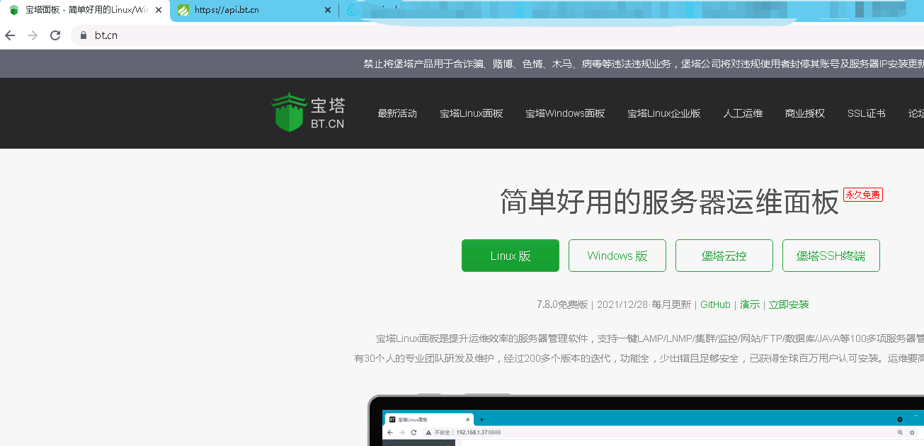
Task: Open 宝塔Linux面板 menu item
Action: coord(471,113)
